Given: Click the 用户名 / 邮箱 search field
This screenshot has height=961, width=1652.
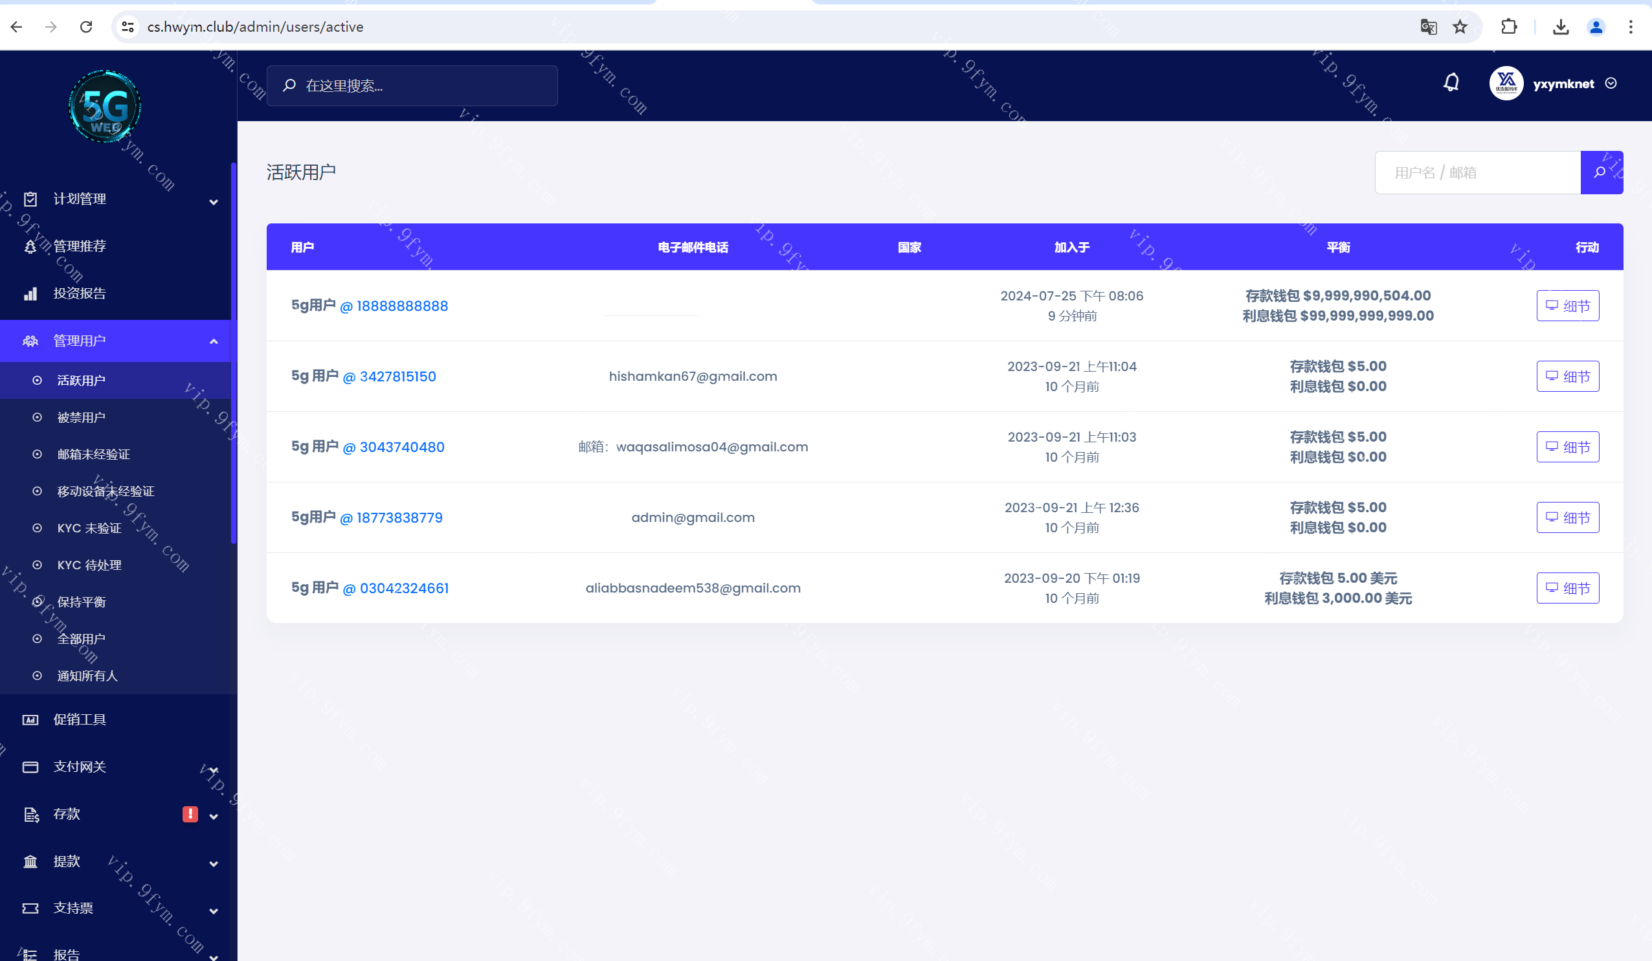Looking at the screenshot, I should coord(1477,172).
